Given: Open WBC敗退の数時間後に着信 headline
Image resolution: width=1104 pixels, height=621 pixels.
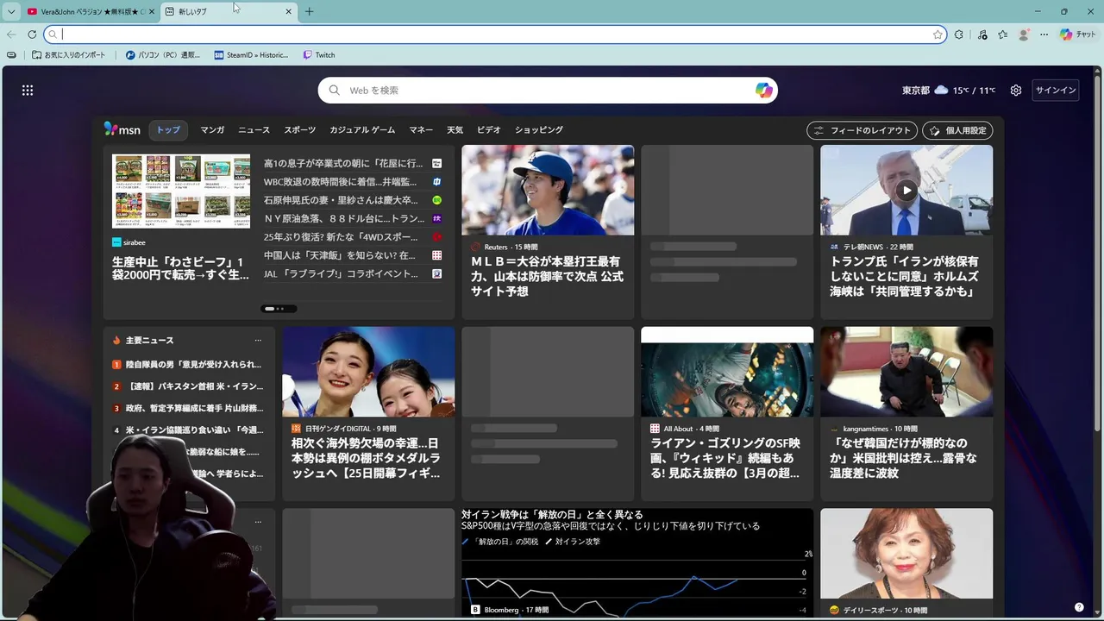Looking at the screenshot, I should coord(340,182).
